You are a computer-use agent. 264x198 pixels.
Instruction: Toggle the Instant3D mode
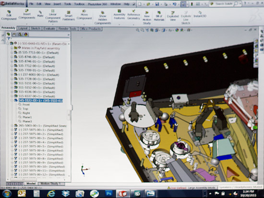coord(200,14)
